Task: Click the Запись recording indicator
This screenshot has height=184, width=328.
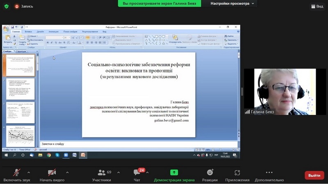Action: pos(24,7)
